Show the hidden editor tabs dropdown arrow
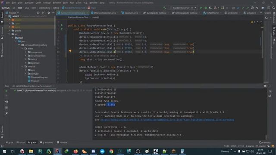 261,13
